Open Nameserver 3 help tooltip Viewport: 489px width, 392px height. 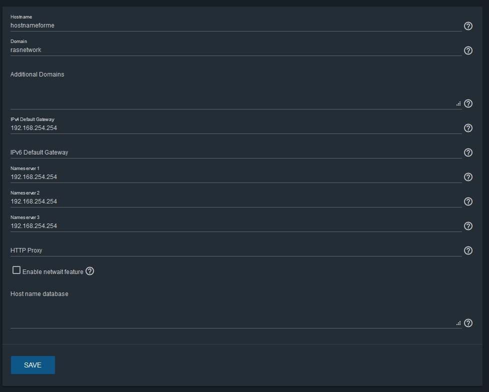point(468,226)
